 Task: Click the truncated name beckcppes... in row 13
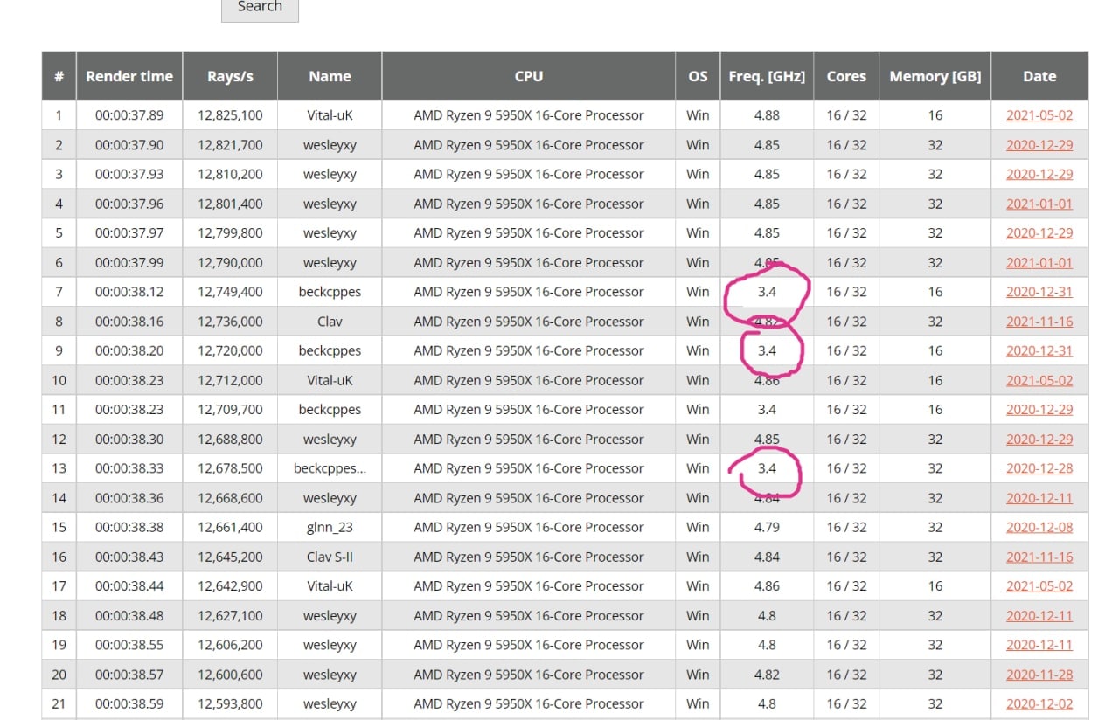pyautogui.click(x=330, y=468)
